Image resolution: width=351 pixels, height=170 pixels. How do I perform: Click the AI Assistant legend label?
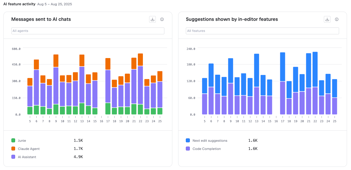[x=27, y=157]
